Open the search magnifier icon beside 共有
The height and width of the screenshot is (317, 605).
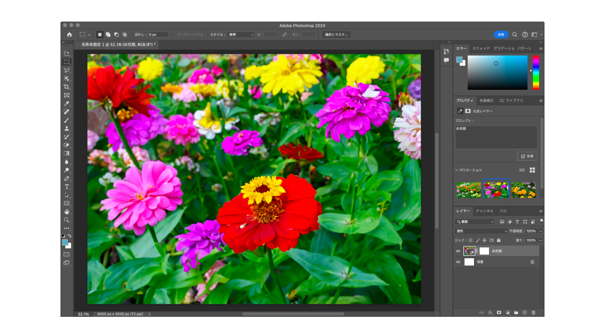coord(515,35)
